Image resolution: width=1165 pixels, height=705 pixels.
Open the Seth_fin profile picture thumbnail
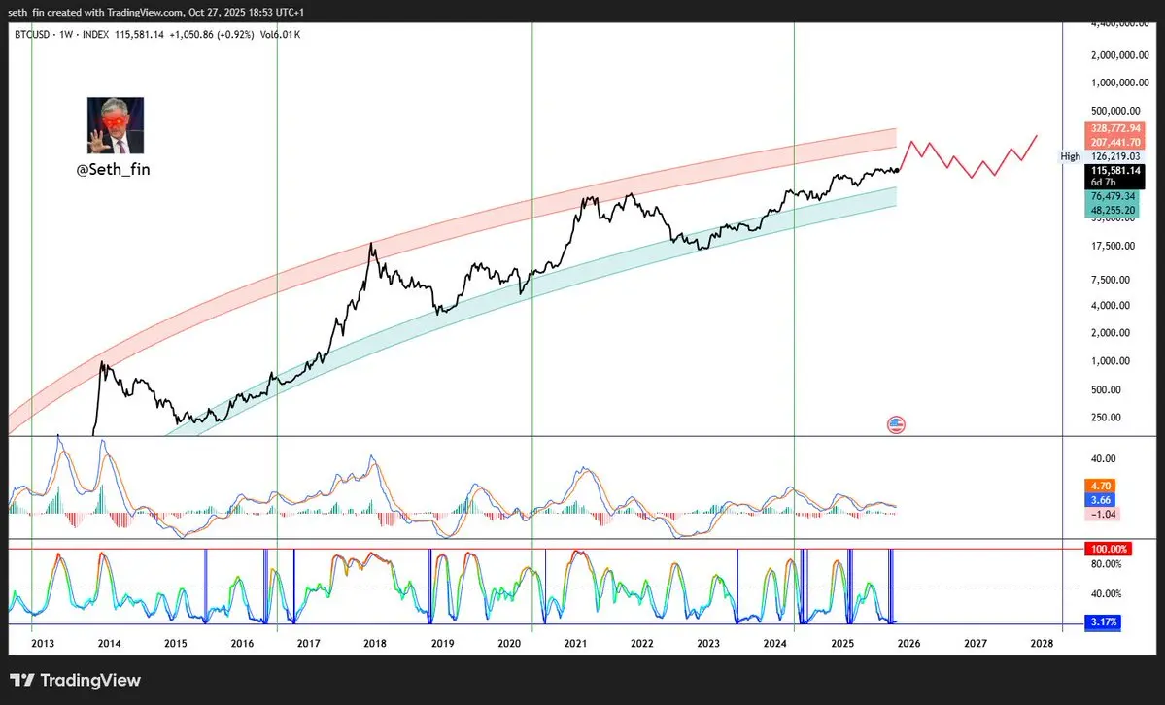tap(116, 125)
